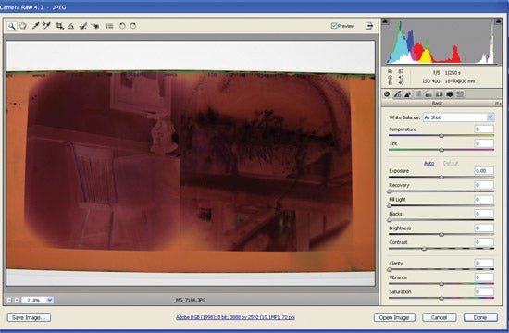Focus the Temperature value field
Screen dimensions: 509x333
tap(484, 129)
